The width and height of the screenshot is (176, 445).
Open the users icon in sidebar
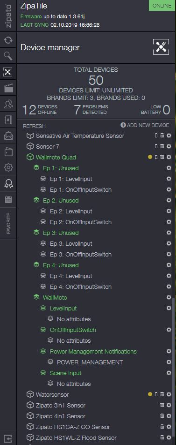8,105
